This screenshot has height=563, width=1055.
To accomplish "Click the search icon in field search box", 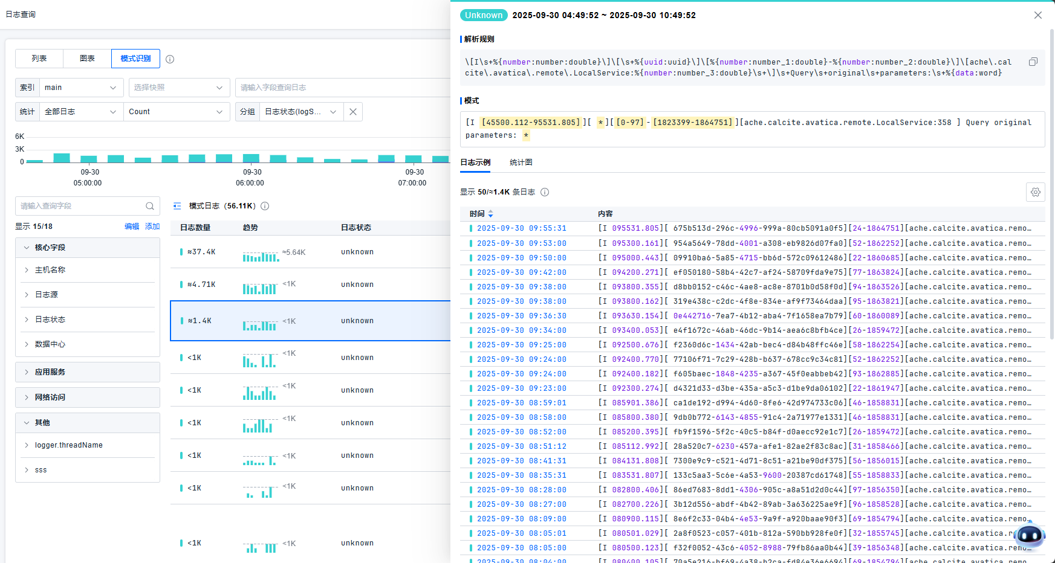I will [150, 206].
